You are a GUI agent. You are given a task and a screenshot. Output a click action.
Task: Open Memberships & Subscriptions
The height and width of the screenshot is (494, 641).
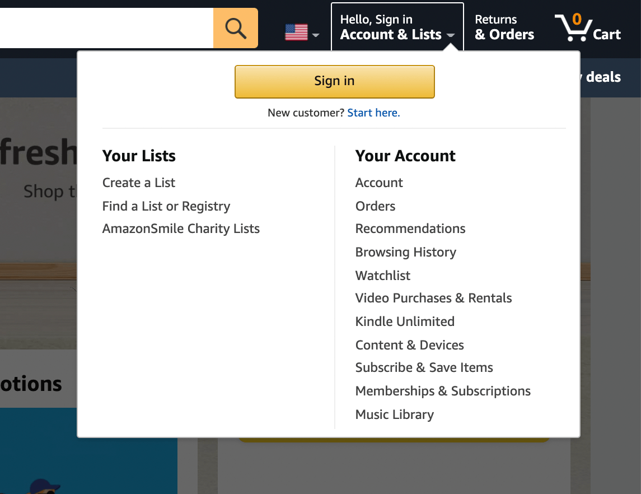[x=443, y=391]
